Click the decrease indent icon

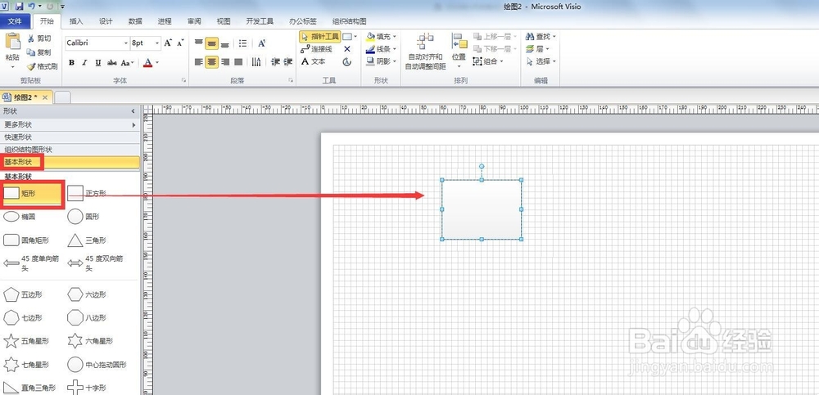pos(275,62)
